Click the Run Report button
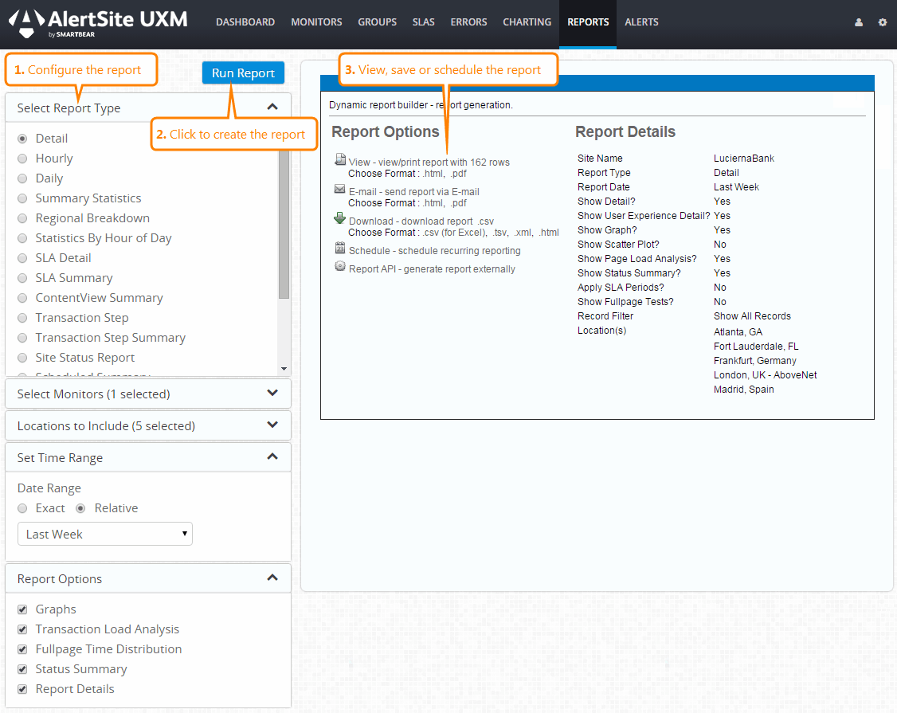Viewport: 897px width, 713px height. pos(243,72)
